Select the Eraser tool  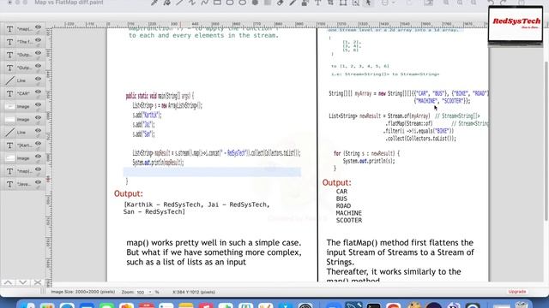281,3
